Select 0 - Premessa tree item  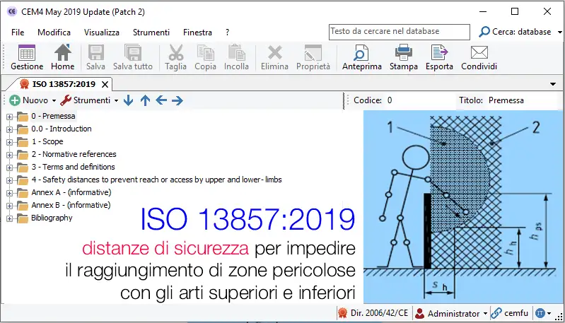coord(53,117)
